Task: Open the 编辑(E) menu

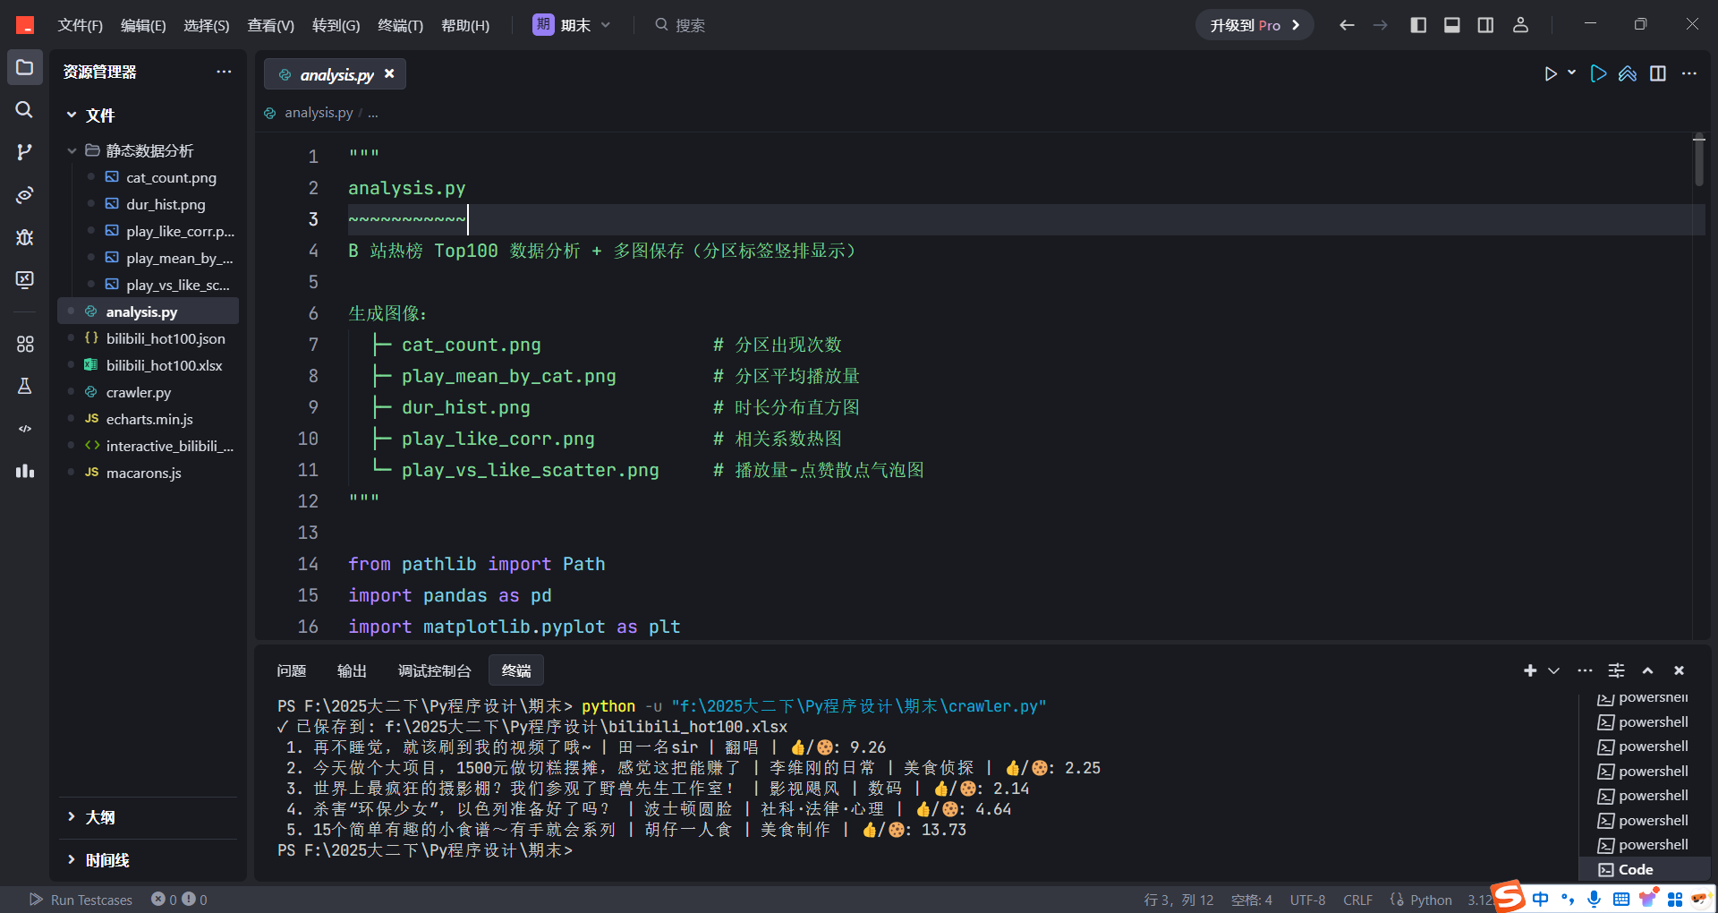Action: point(143,25)
